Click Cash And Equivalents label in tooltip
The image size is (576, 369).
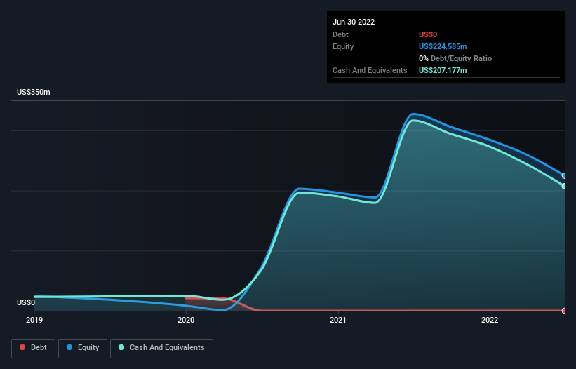[x=370, y=70]
